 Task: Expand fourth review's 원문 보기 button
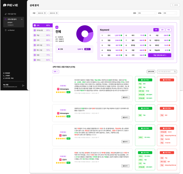pos(125,166)
